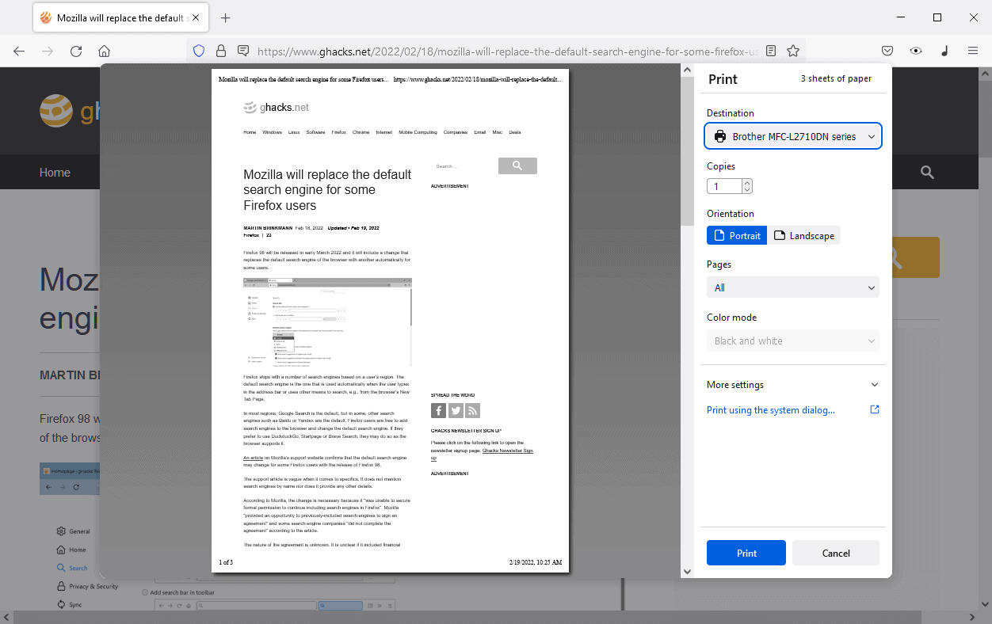Open the Pages dropdown

tap(792, 287)
